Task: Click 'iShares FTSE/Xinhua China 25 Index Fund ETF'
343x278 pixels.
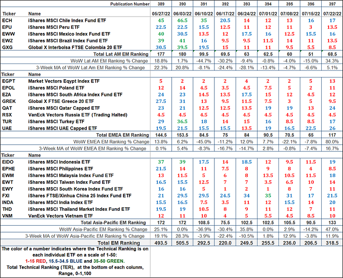Action: pyautogui.click(x=80, y=196)
